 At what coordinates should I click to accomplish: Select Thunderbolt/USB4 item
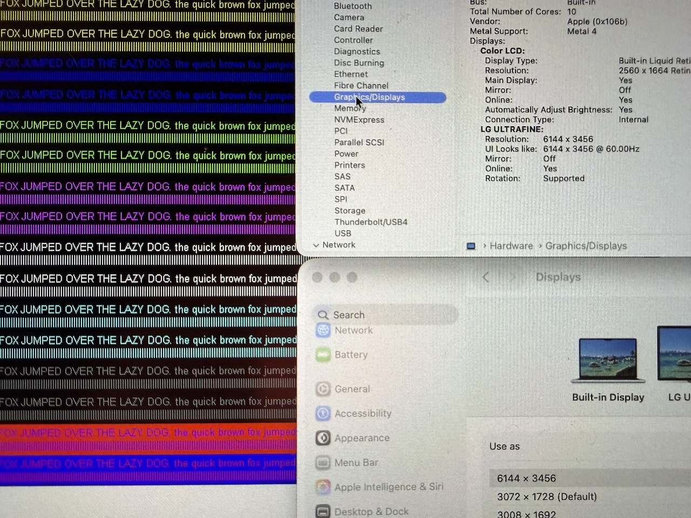pos(371,222)
